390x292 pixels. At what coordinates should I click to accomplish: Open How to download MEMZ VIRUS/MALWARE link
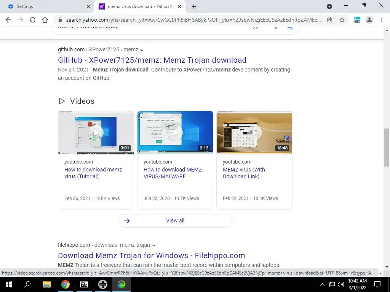173,173
